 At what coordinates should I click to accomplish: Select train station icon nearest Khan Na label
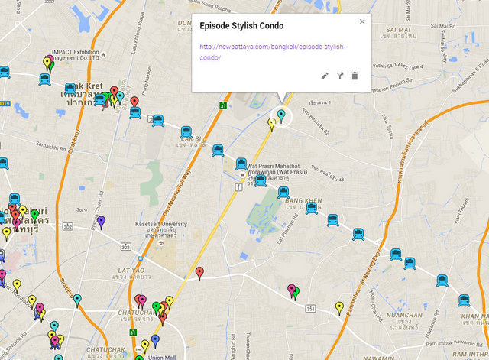click(464, 300)
